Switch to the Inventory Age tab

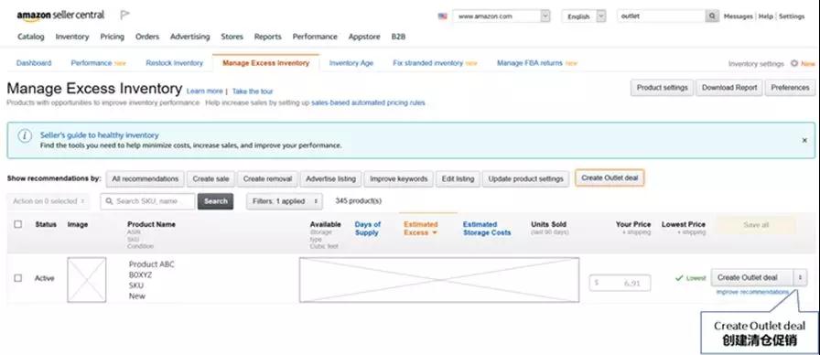(x=351, y=63)
